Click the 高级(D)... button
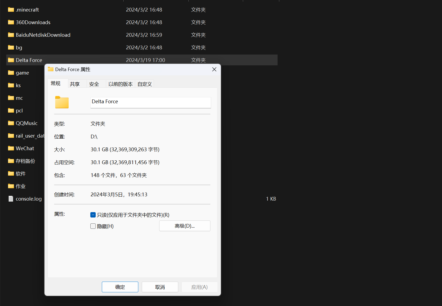Viewport: 442px width, 306px height. click(x=185, y=226)
